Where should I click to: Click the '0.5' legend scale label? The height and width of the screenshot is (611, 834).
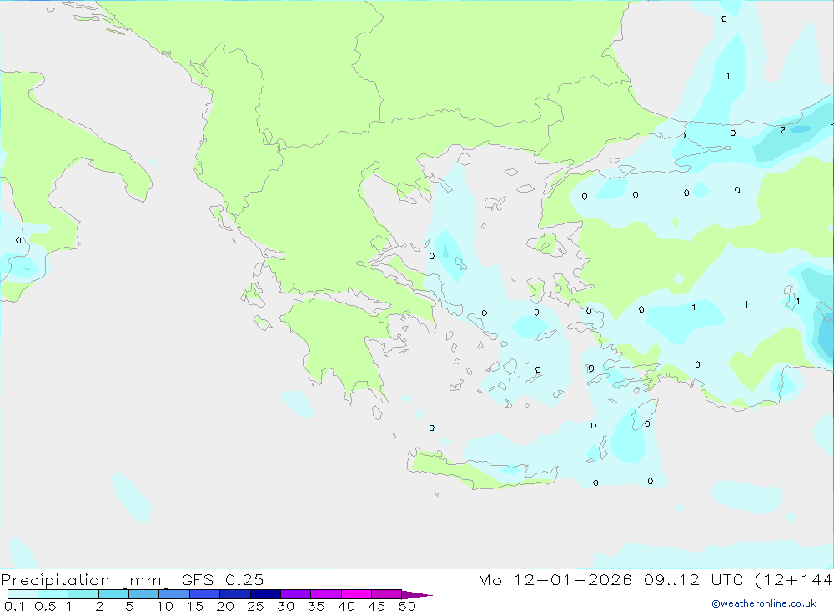[45, 606]
